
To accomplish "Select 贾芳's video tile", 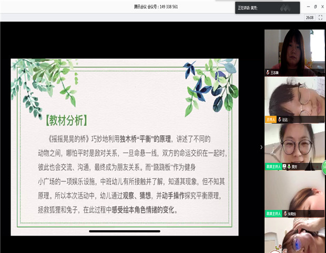I will 294,147.
